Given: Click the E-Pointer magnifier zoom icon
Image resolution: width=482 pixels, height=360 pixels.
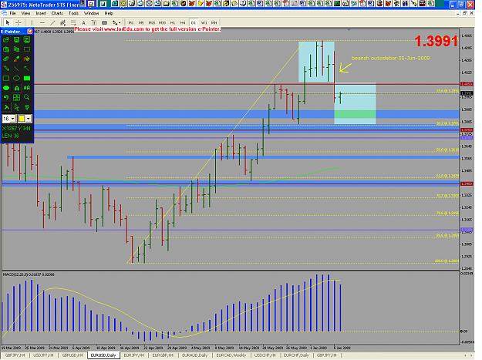Looking at the screenshot, I should (x=27, y=97).
